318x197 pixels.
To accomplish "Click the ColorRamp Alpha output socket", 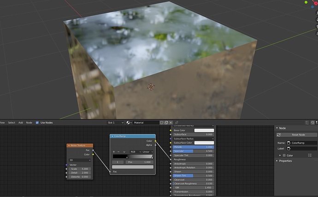I will [x=156, y=145].
